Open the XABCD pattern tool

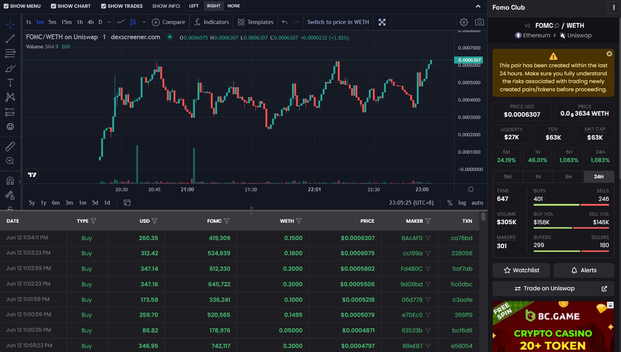[x=10, y=97]
